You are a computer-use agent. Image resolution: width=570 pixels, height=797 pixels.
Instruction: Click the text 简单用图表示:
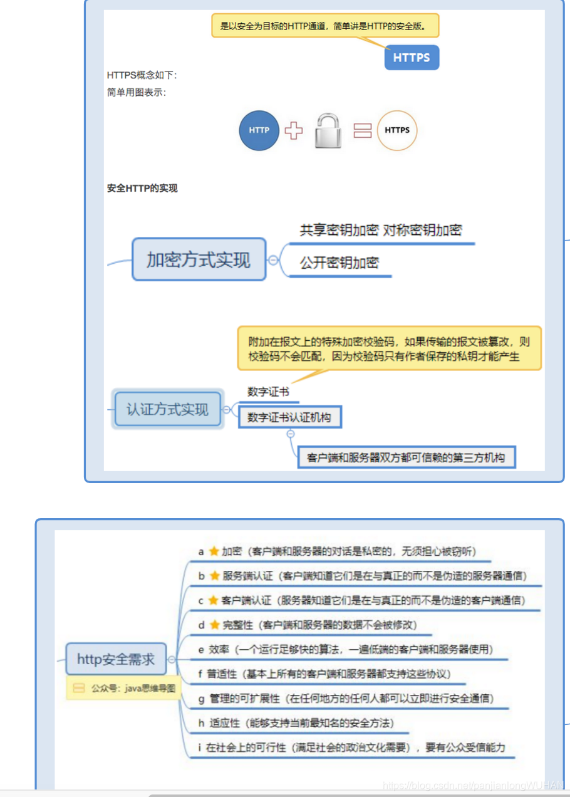point(137,93)
